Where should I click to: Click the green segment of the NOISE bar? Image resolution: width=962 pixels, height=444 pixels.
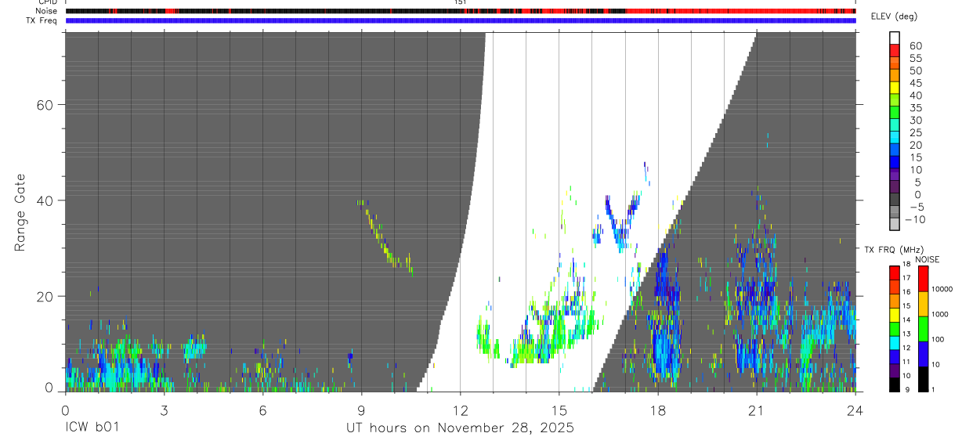[922, 329]
